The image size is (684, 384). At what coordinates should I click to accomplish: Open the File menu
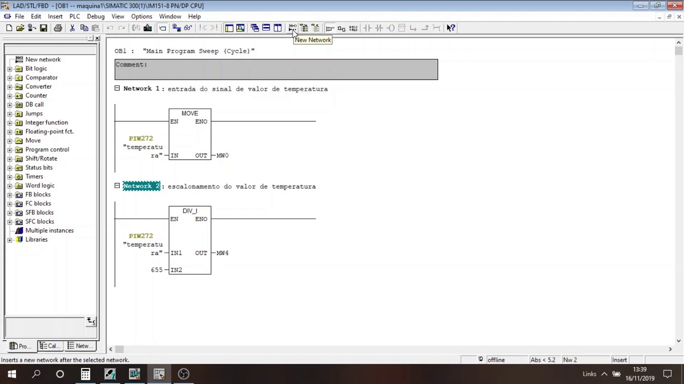click(x=19, y=17)
